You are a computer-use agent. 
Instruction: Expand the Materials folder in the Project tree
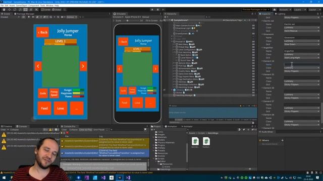(153, 137)
